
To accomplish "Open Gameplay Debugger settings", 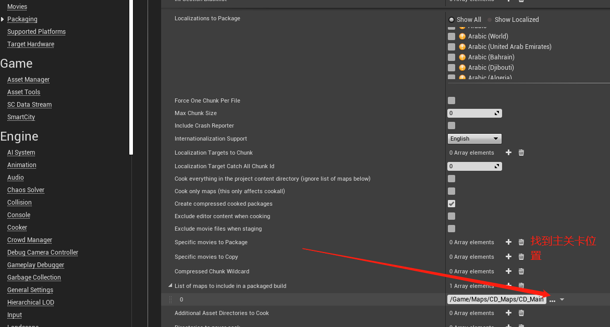I will (x=36, y=265).
